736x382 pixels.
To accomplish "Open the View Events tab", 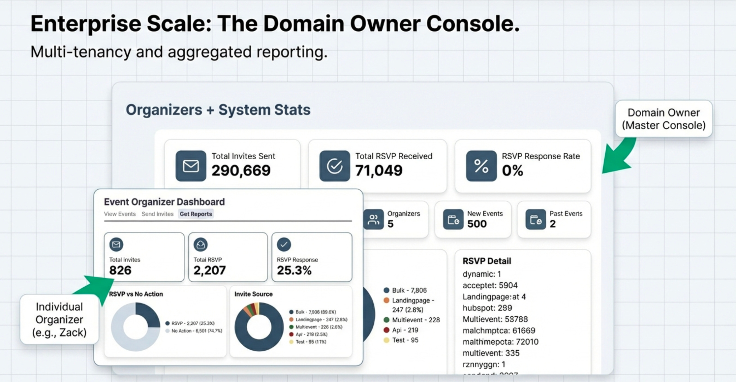I will coord(120,214).
